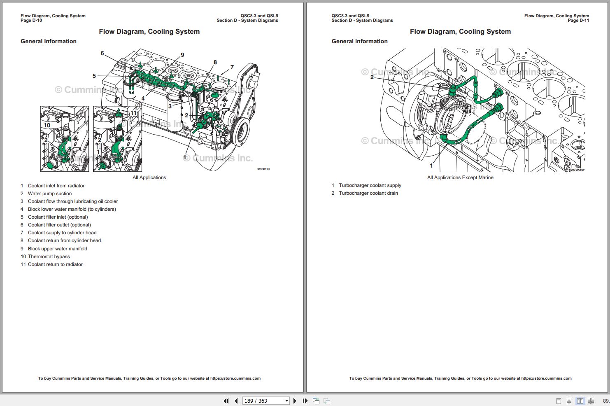Select two-page facing layout

(x=580, y=401)
